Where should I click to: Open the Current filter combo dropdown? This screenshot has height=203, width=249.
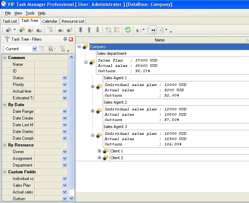pyautogui.click(x=34, y=49)
